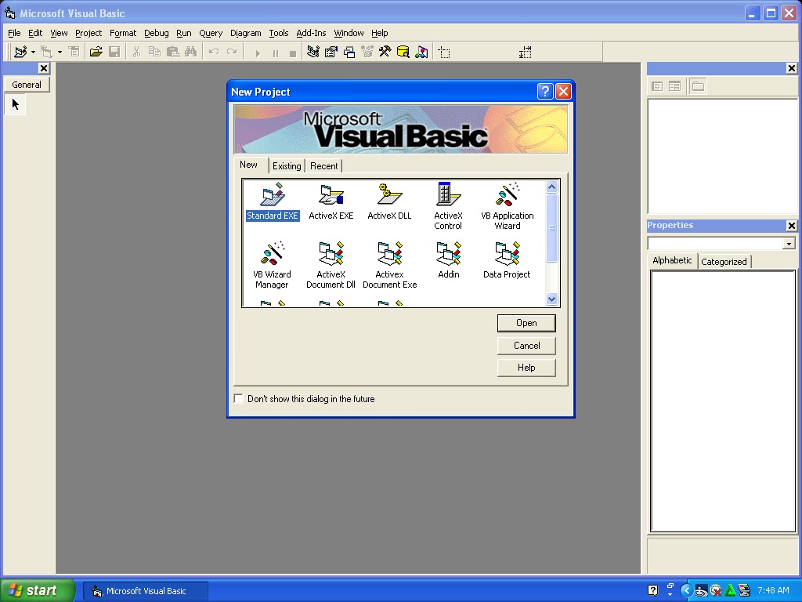Click the Save Project floppy disk icon
The image size is (802, 602).
tap(114, 52)
